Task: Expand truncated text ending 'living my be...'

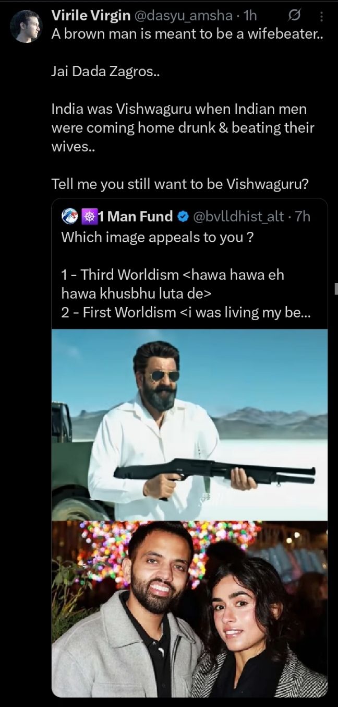Action: point(292,312)
